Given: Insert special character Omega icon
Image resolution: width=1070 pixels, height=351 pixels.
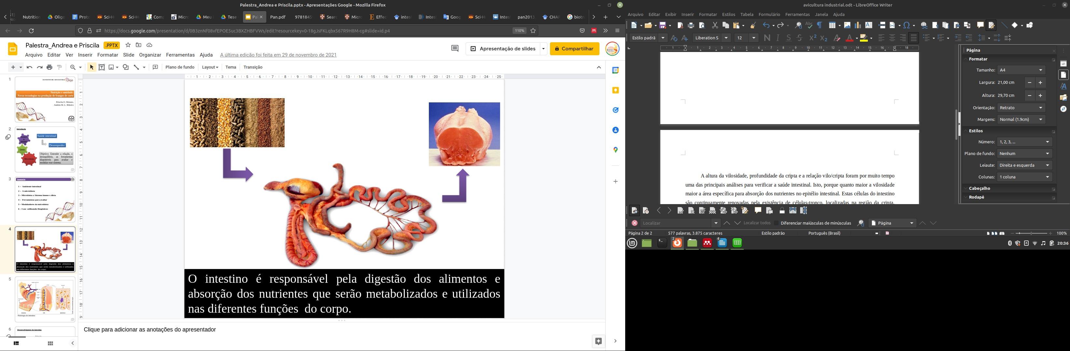Looking at the screenshot, I should pos(907,25).
